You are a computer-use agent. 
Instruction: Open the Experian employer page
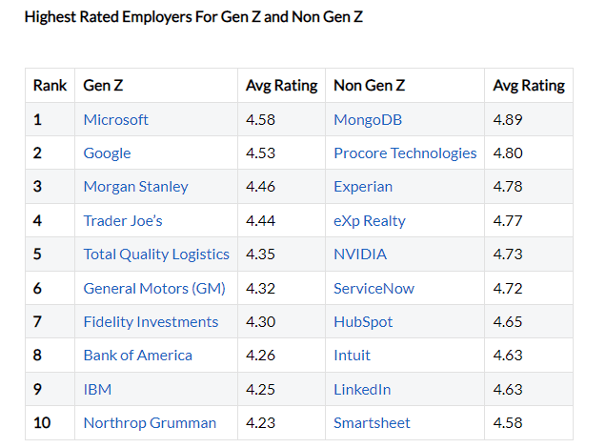[x=363, y=187]
